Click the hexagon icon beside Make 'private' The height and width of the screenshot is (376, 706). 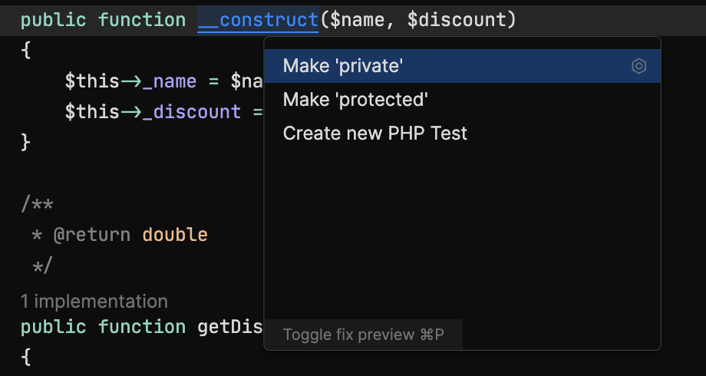pyautogui.click(x=638, y=67)
